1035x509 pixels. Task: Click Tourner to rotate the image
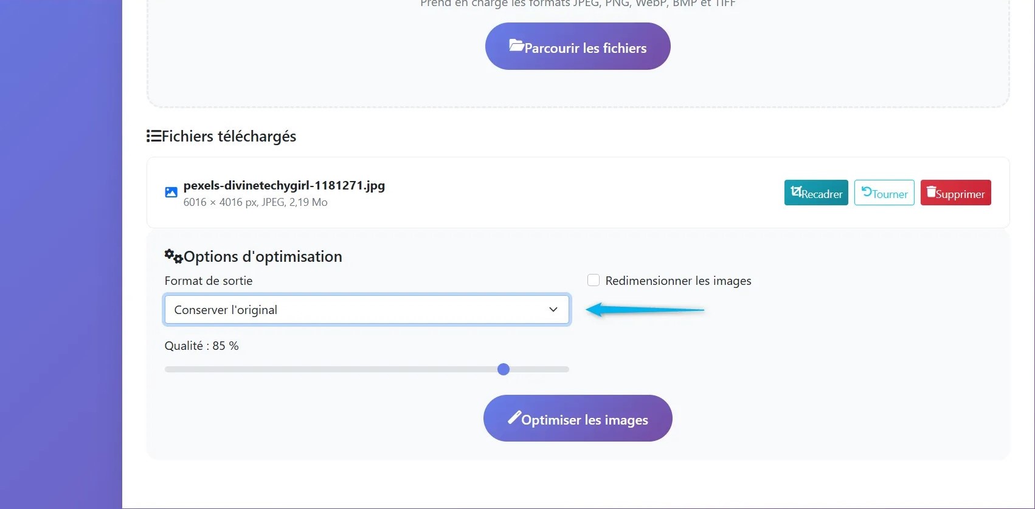(x=884, y=193)
